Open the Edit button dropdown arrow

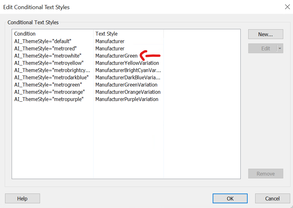coord(280,48)
